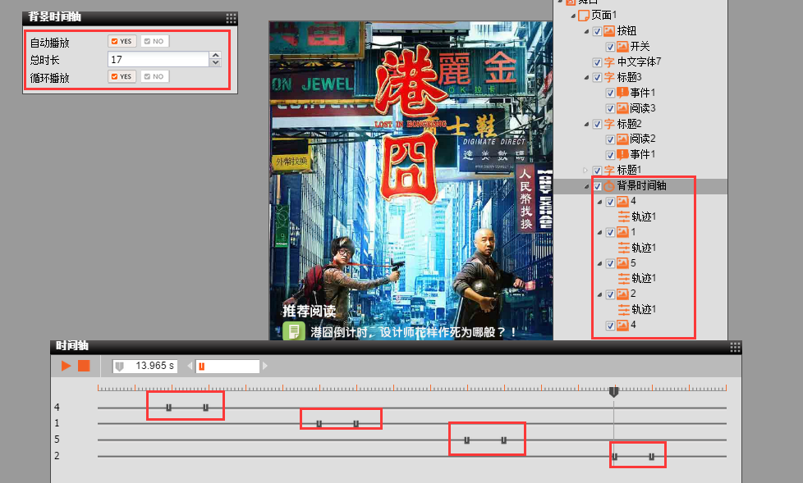803x483 pixels.
Task: Select the second keyframe on track 1
Action: coord(356,424)
